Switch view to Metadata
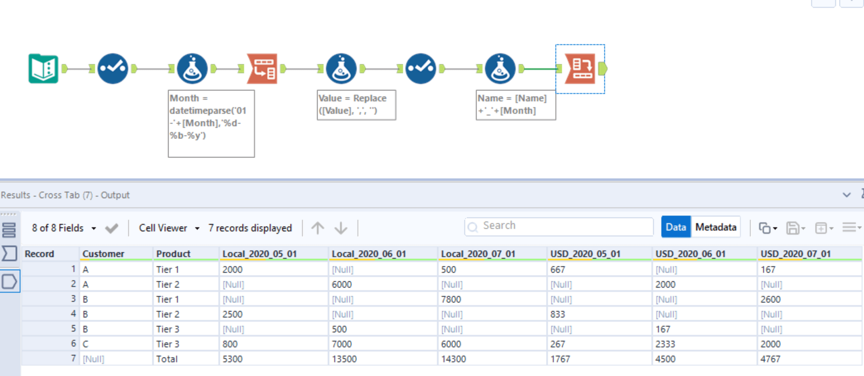Screen dimensions: 864x376 (716, 227)
